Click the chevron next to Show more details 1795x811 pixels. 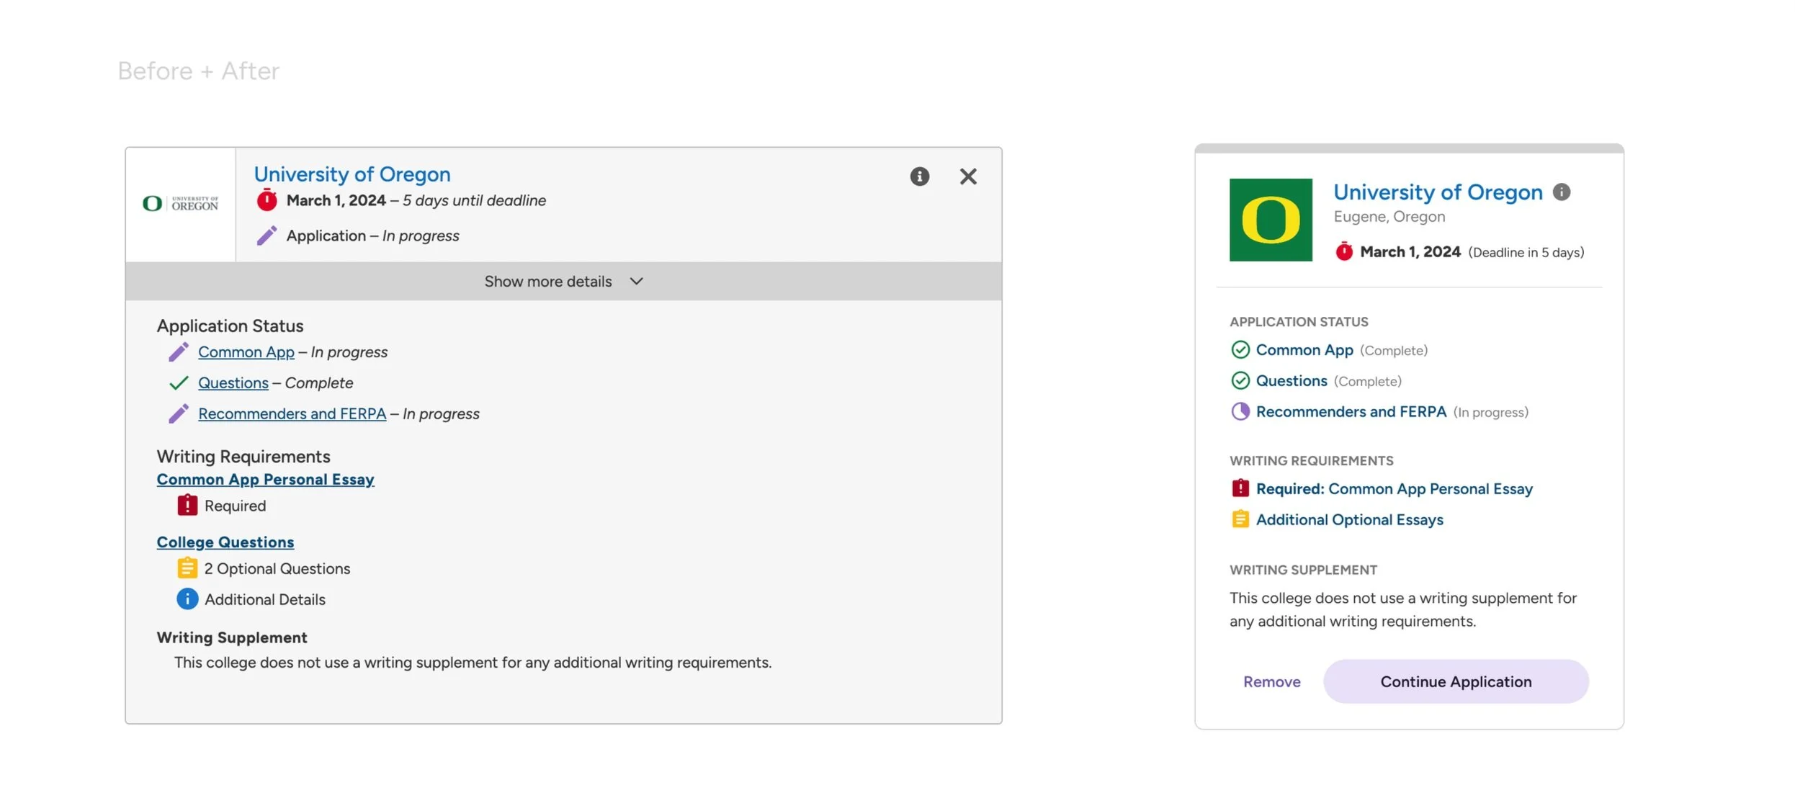636,282
